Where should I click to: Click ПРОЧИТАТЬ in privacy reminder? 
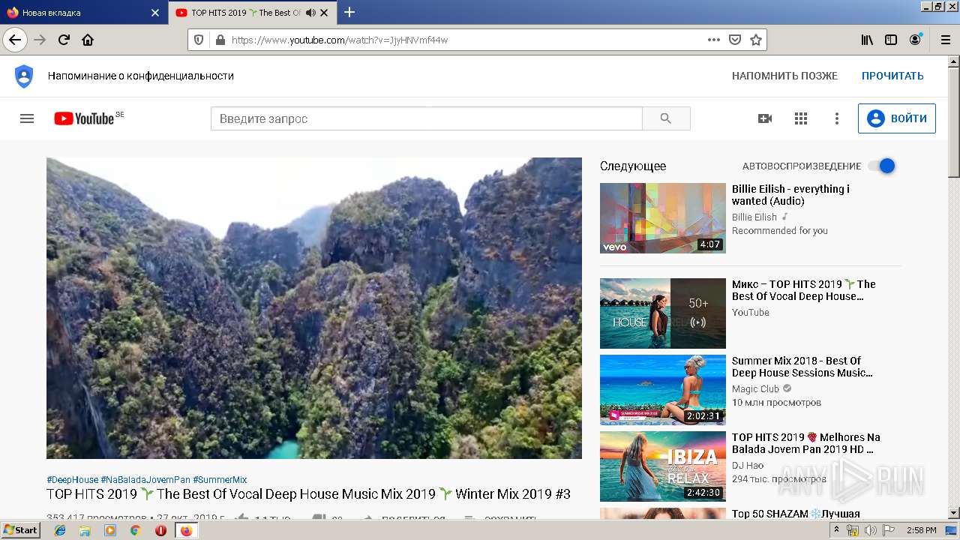pos(892,76)
